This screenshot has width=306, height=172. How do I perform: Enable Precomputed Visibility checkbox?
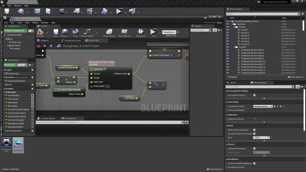(x=254, y=95)
